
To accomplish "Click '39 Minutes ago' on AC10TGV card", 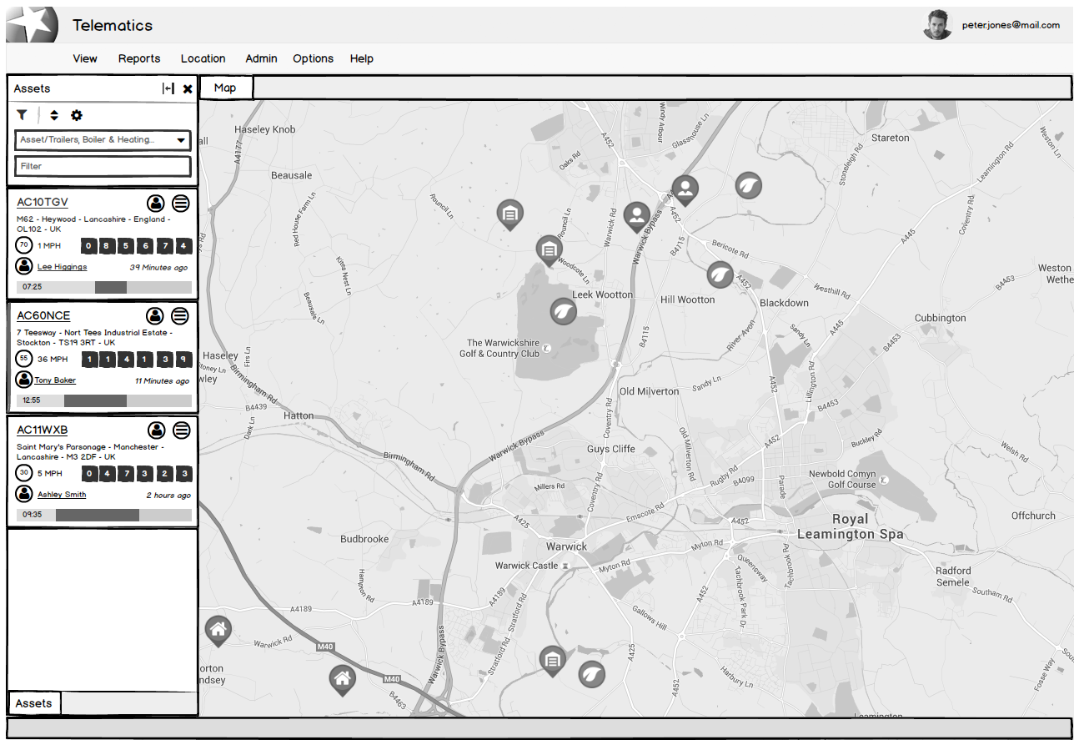I will (158, 268).
